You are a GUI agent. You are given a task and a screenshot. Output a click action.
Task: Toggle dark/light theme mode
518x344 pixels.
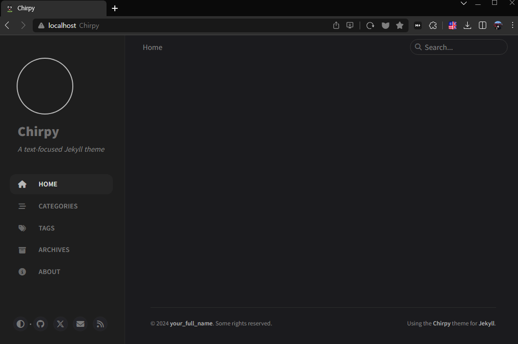pos(21,324)
